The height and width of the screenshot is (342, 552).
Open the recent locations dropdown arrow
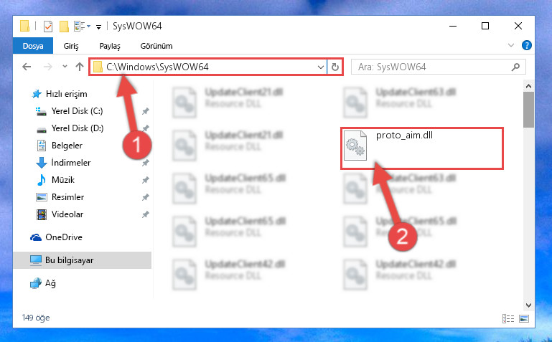(65, 67)
